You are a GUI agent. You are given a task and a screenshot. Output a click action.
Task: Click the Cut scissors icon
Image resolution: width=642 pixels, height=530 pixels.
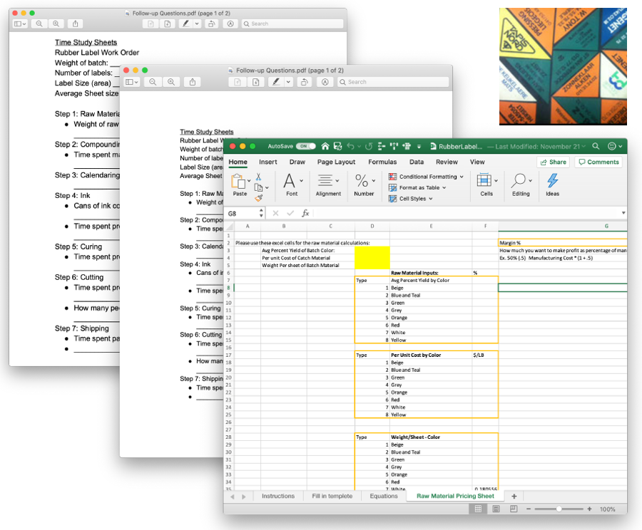click(x=258, y=177)
